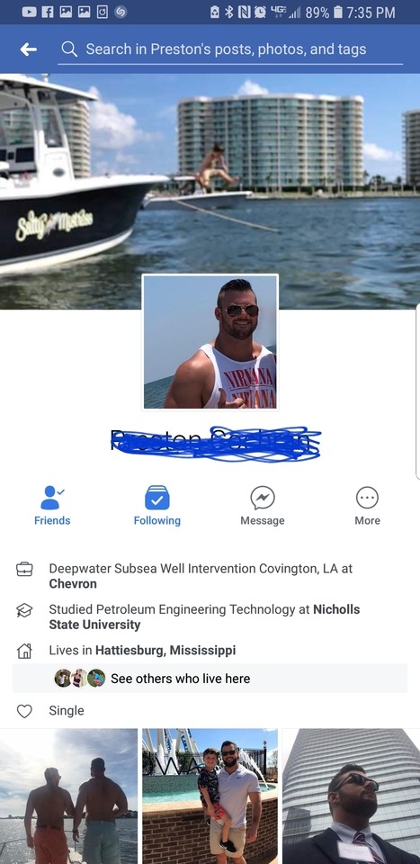The width and height of the screenshot is (420, 864).
Task: Focus the Search in Preston's posts field
Action: coord(230,49)
